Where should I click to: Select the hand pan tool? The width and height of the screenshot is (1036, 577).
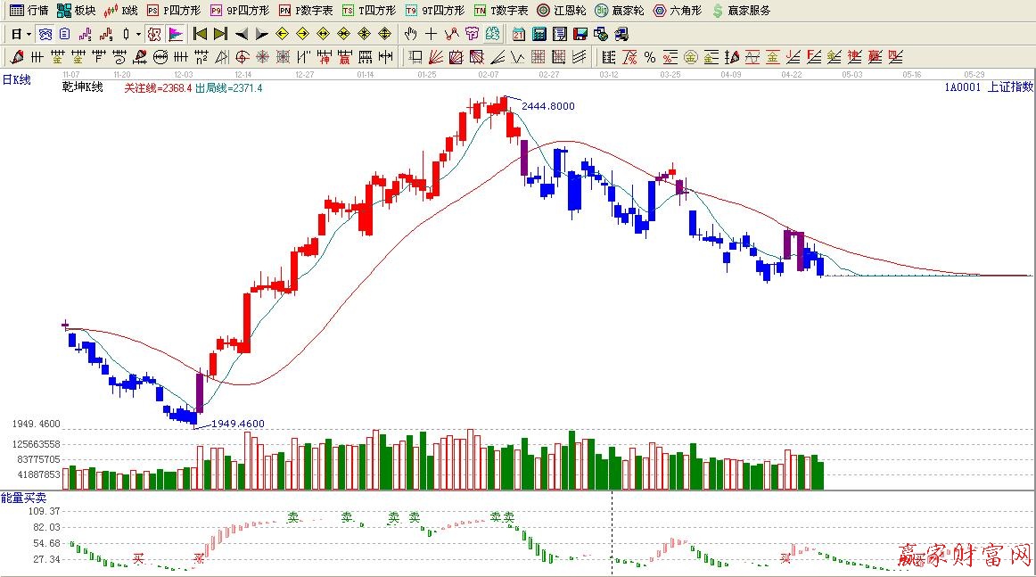[410, 34]
